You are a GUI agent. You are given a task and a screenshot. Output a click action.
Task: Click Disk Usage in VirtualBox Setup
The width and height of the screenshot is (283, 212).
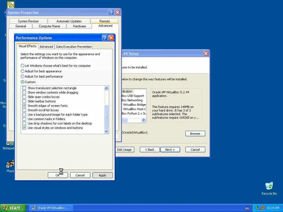pos(125,149)
